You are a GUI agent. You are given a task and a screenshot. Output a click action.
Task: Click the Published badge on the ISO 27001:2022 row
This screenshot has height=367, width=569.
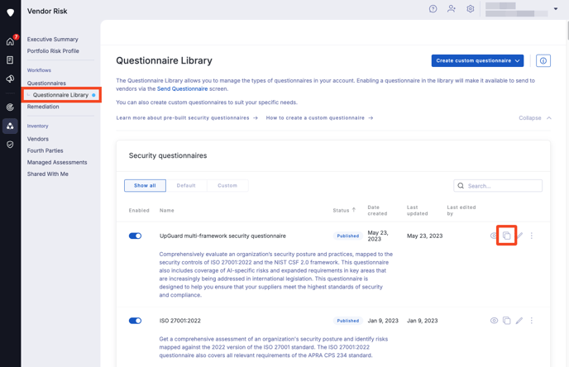tap(347, 321)
